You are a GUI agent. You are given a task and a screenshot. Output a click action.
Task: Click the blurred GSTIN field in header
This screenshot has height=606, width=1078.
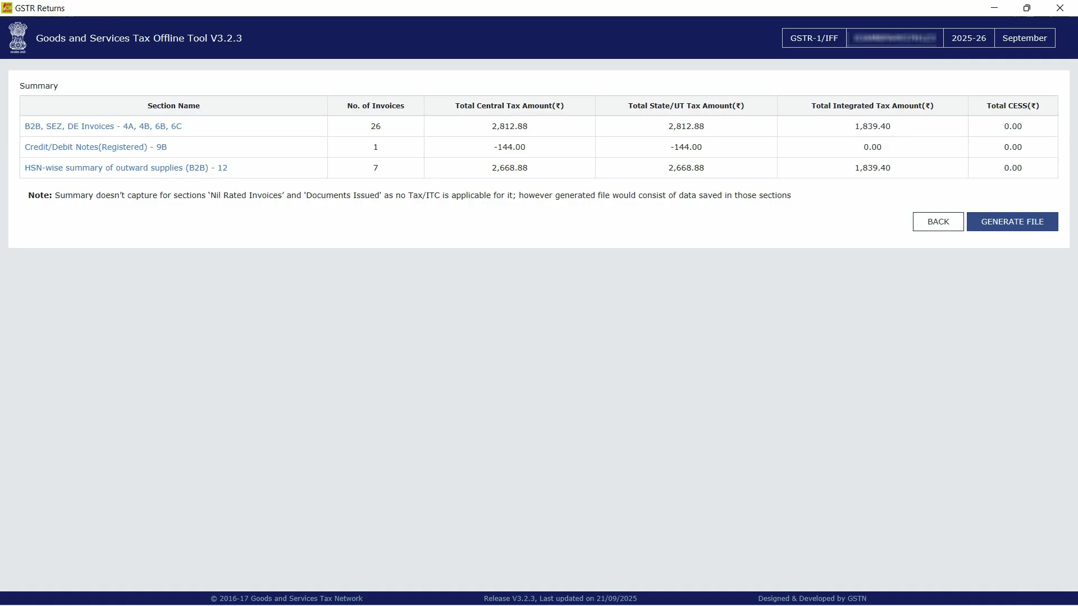point(894,38)
